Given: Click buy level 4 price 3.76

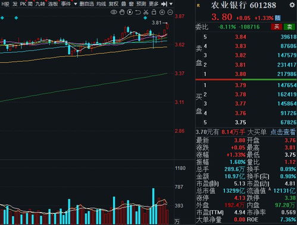Looking at the screenshot, I should click(x=240, y=113).
